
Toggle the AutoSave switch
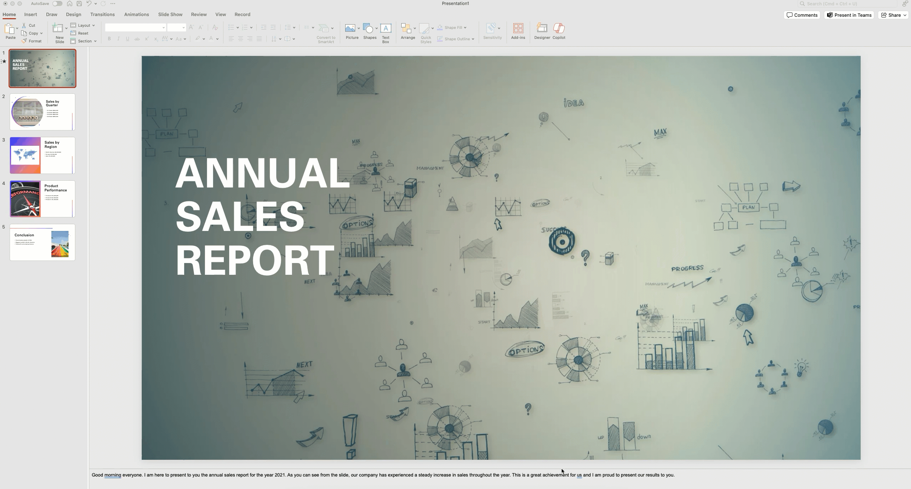[57, 4]
